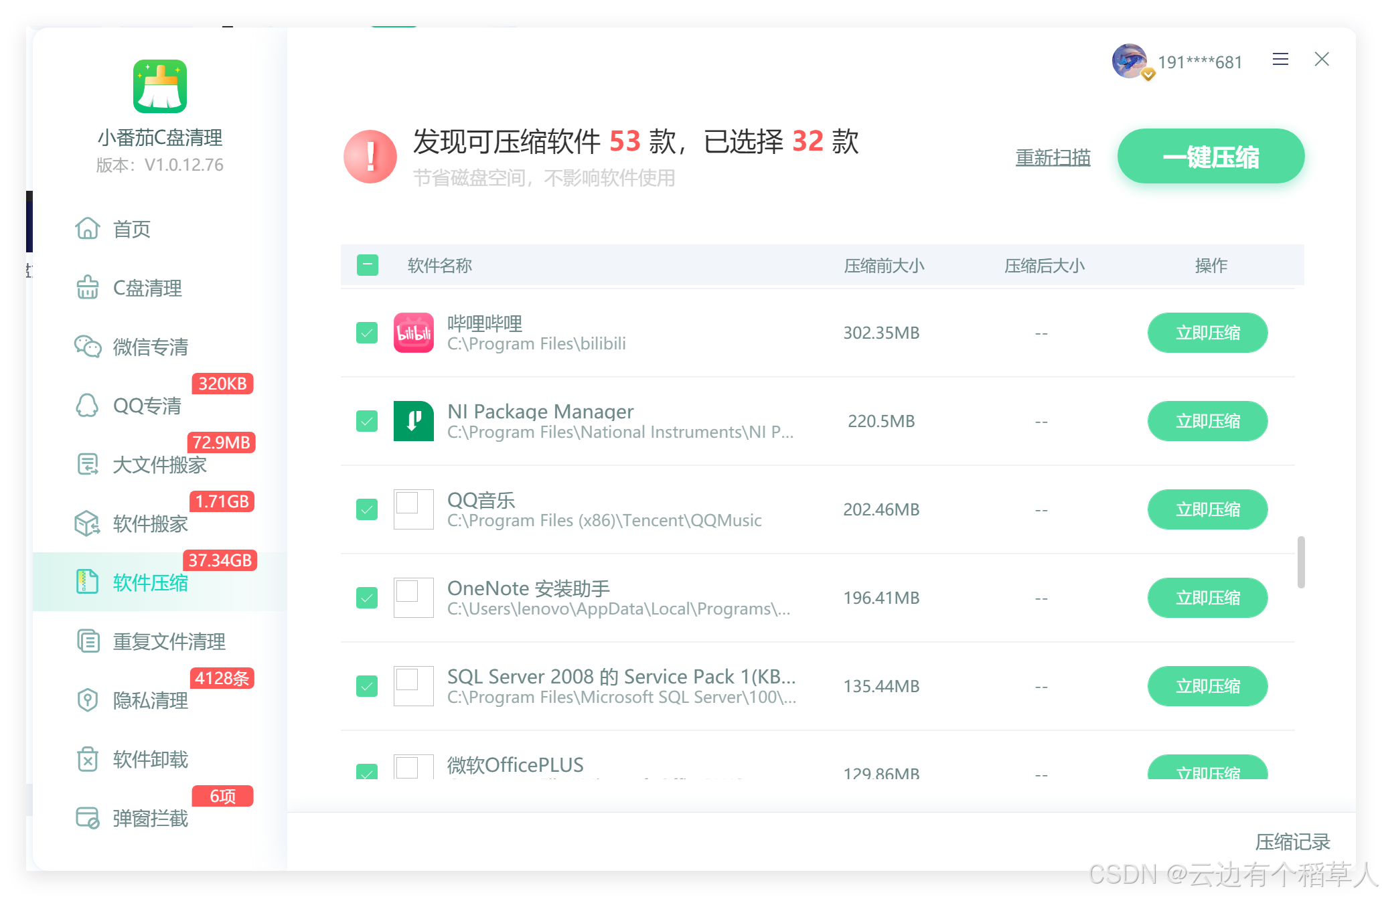Open C盘清理 via its basket icon
Image resolution: width=1382 pixels, height=897 pixels.
pos(88,288)
